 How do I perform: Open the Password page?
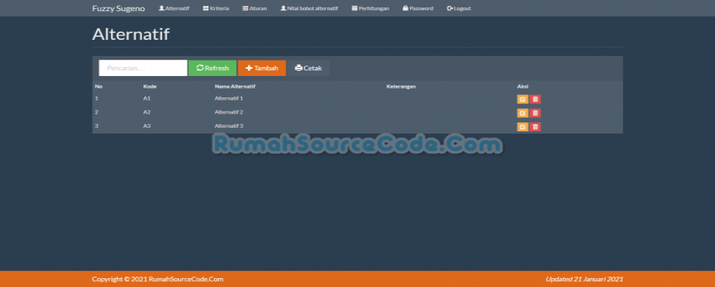[x=417, y=8]
